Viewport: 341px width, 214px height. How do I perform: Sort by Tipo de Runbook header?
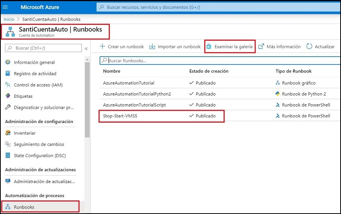click(293, 71)
